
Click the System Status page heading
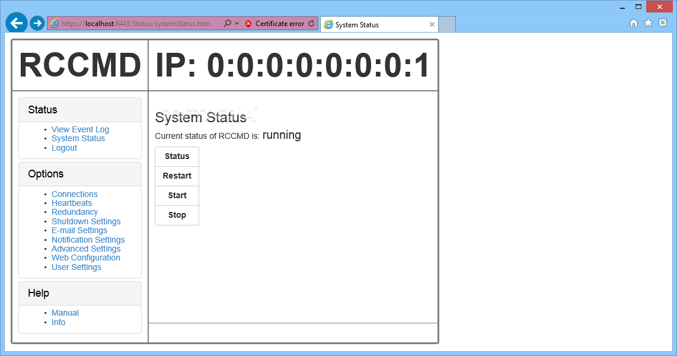click(201, 117)
